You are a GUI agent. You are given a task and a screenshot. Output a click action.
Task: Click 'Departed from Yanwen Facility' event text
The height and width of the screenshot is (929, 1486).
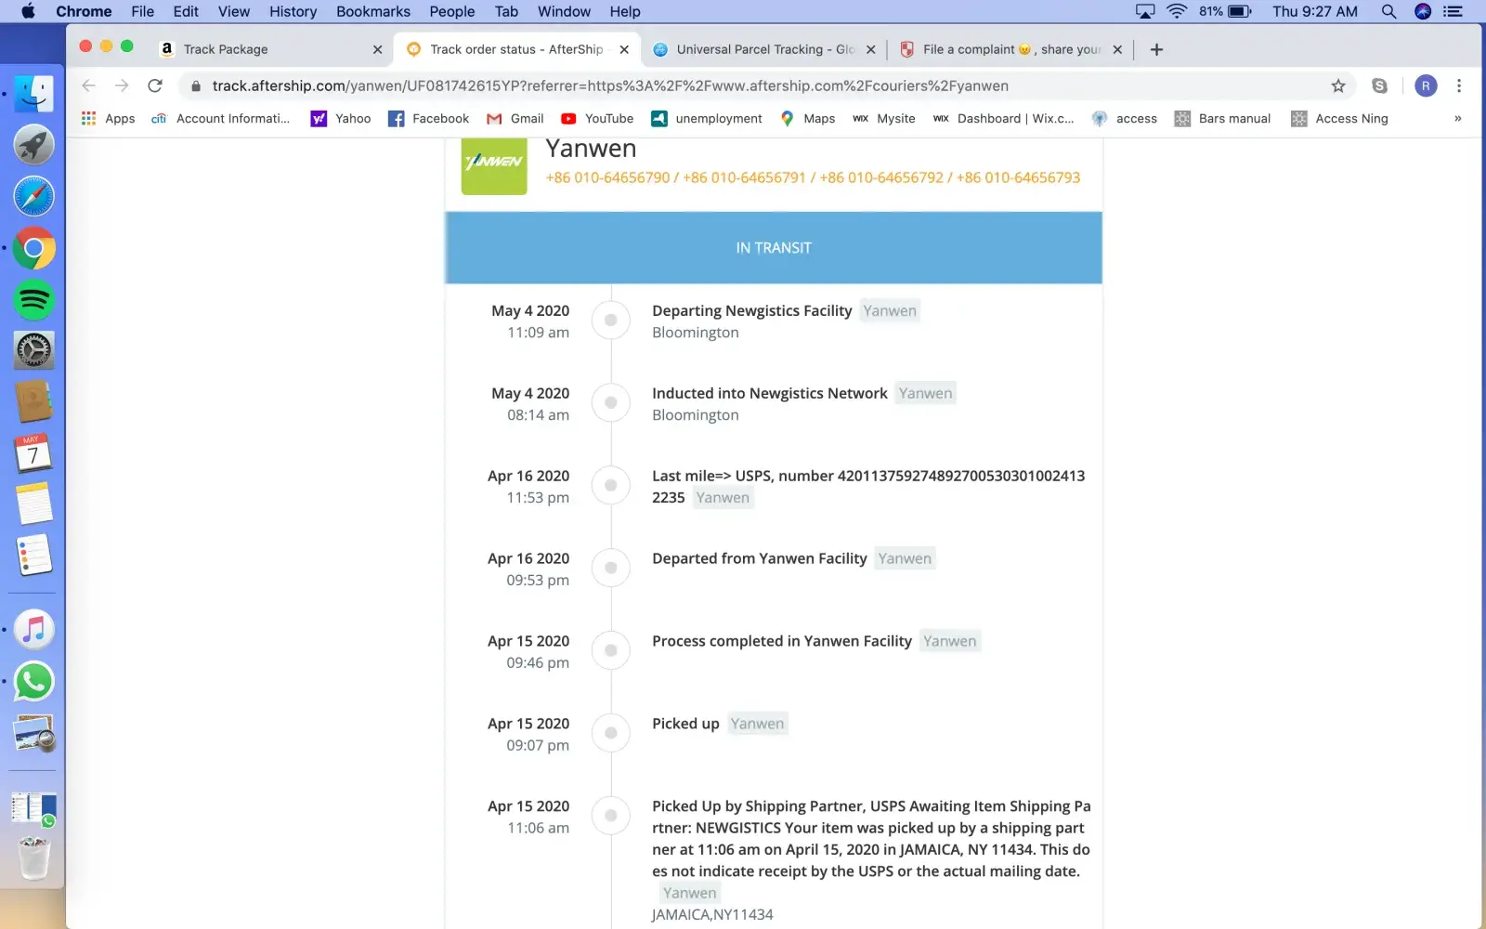tap(759, 558)
